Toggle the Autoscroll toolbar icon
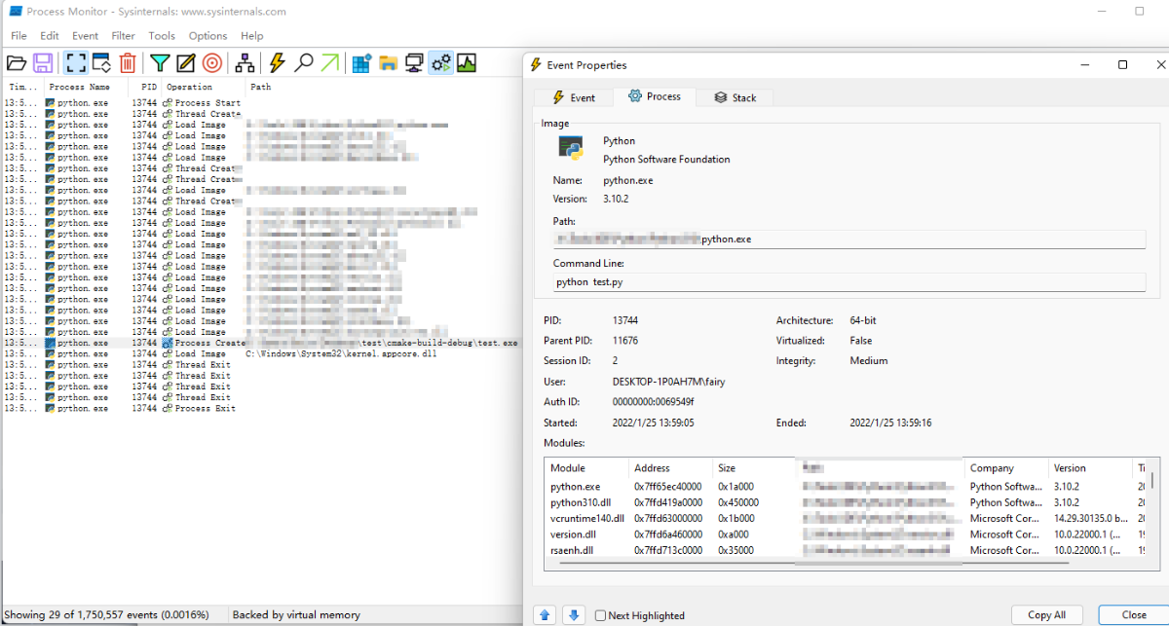This screenshot has height=626, width=1169. (101, 63)
